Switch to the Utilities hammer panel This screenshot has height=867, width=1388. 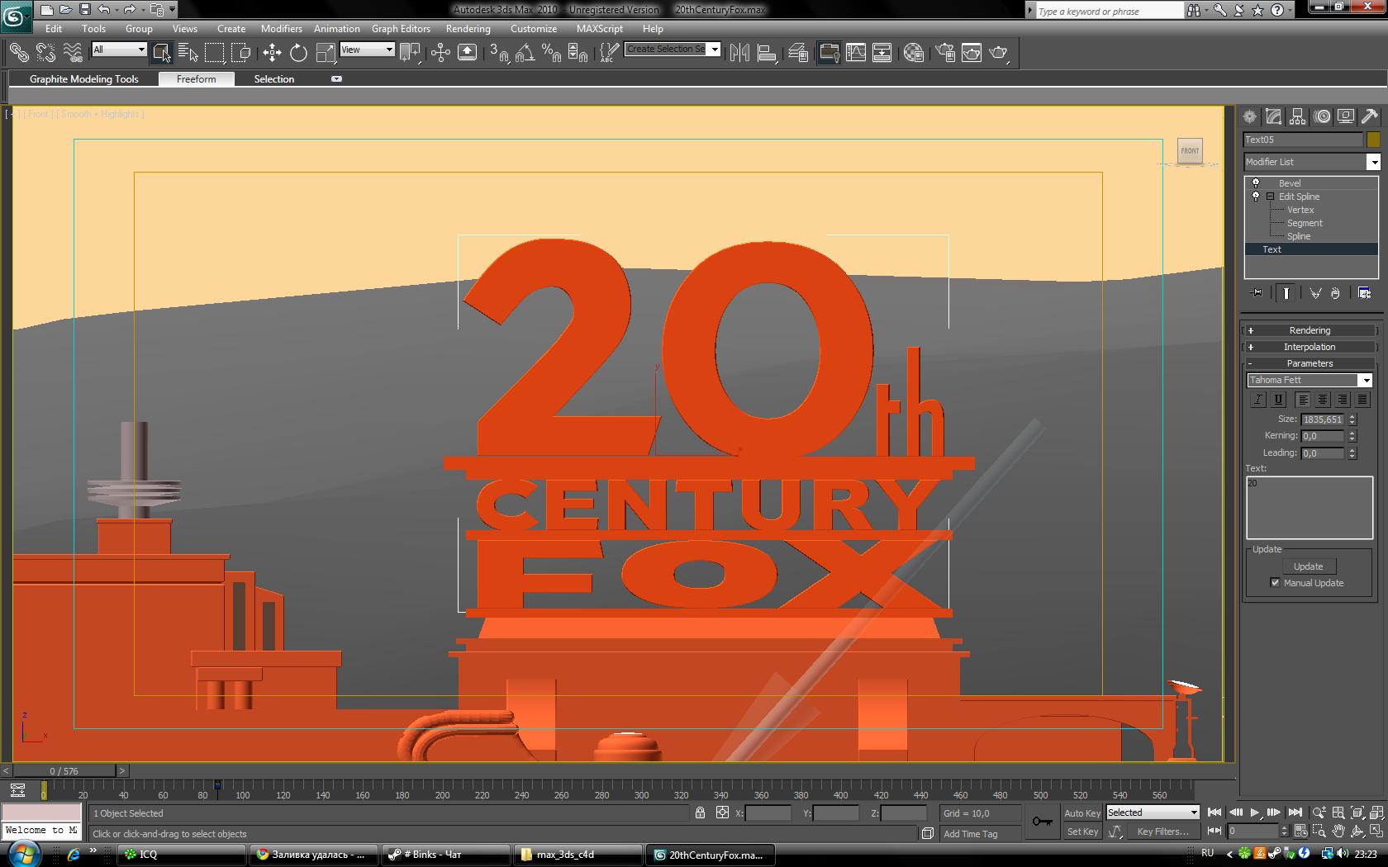[x=1370, y=116]
